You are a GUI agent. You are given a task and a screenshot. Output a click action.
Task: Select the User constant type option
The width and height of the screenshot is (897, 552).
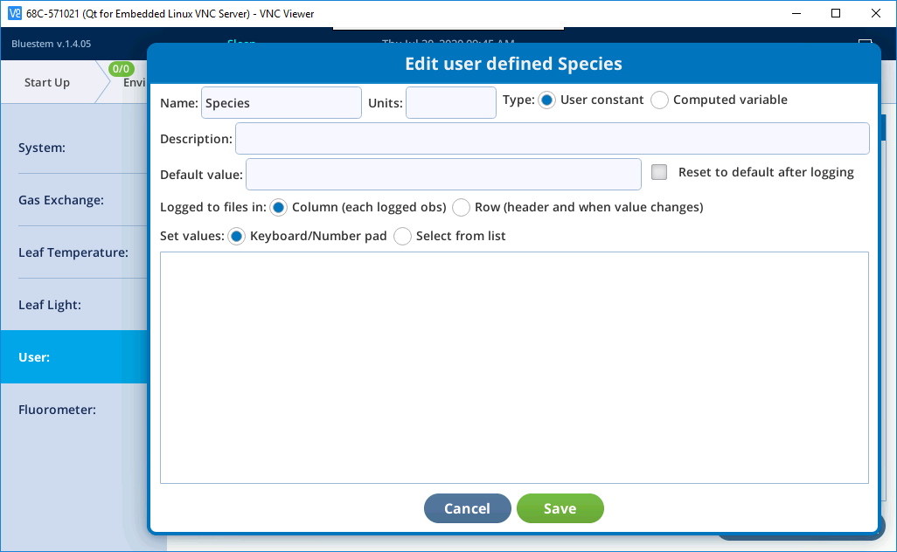tap(547, 100)
